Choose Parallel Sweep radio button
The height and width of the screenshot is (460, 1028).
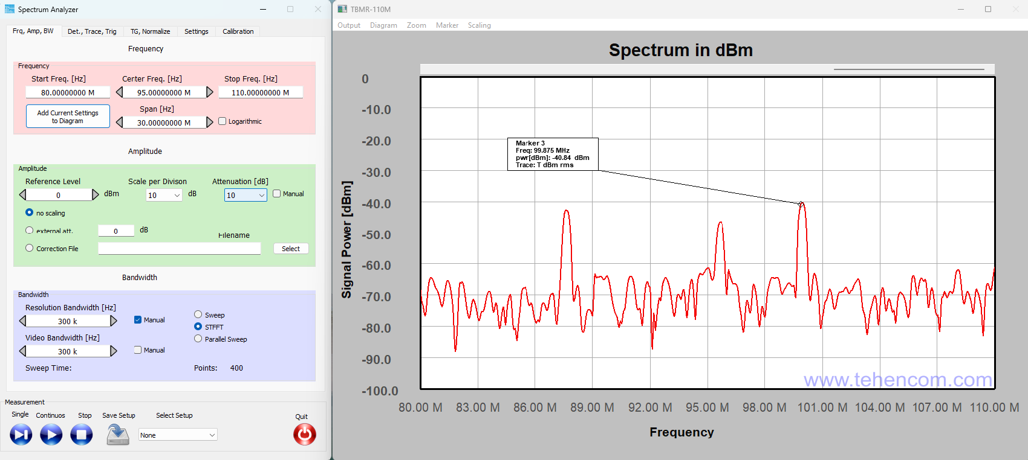[198, 339]
